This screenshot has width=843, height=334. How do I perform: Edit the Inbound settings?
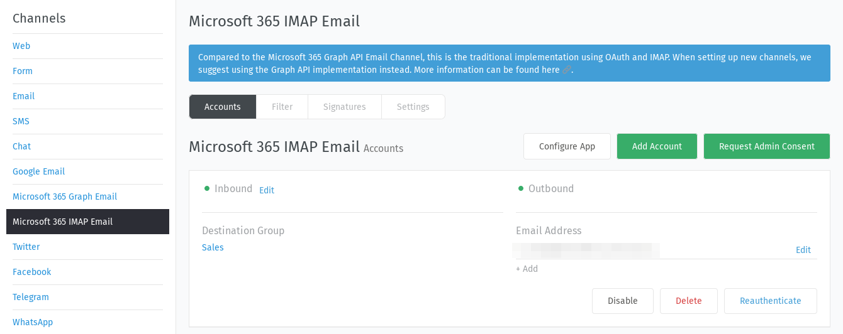click(x=267, y=190)
